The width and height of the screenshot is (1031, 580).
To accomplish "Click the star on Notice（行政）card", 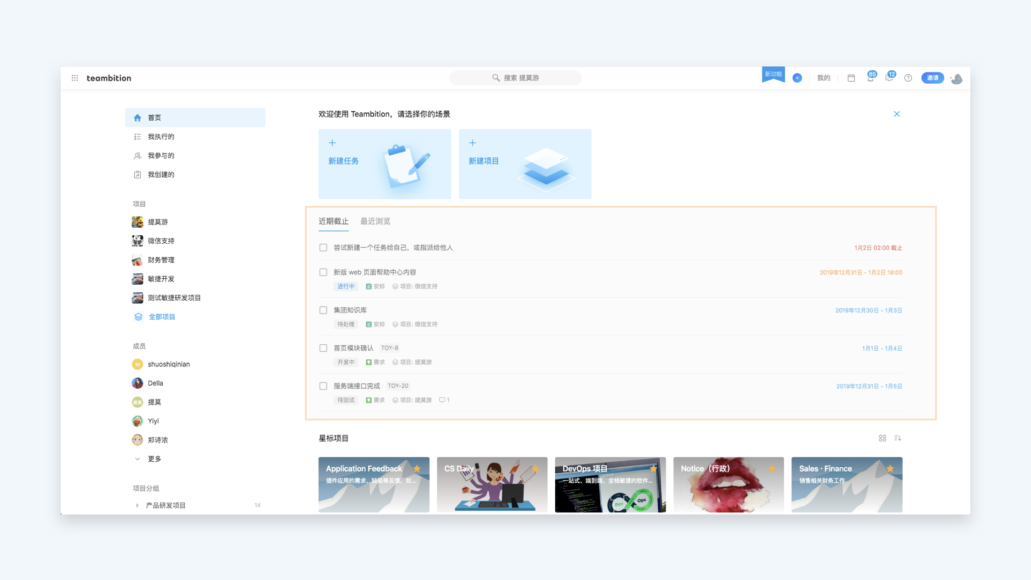I will [x=772, y=468].
